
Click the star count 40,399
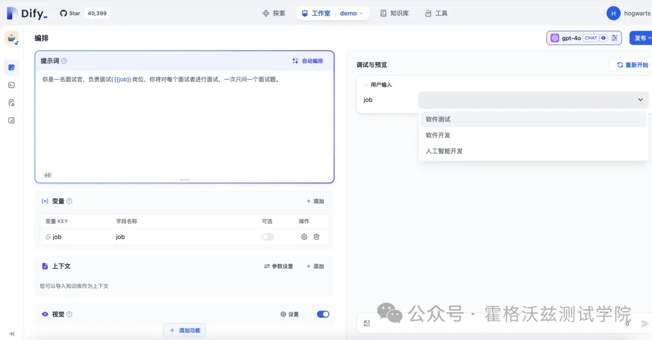pos(97,13)
